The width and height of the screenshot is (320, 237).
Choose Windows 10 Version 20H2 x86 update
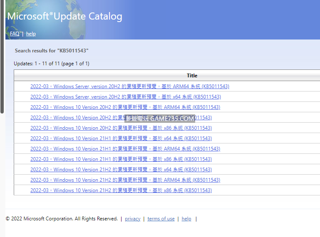click(121, 128)
